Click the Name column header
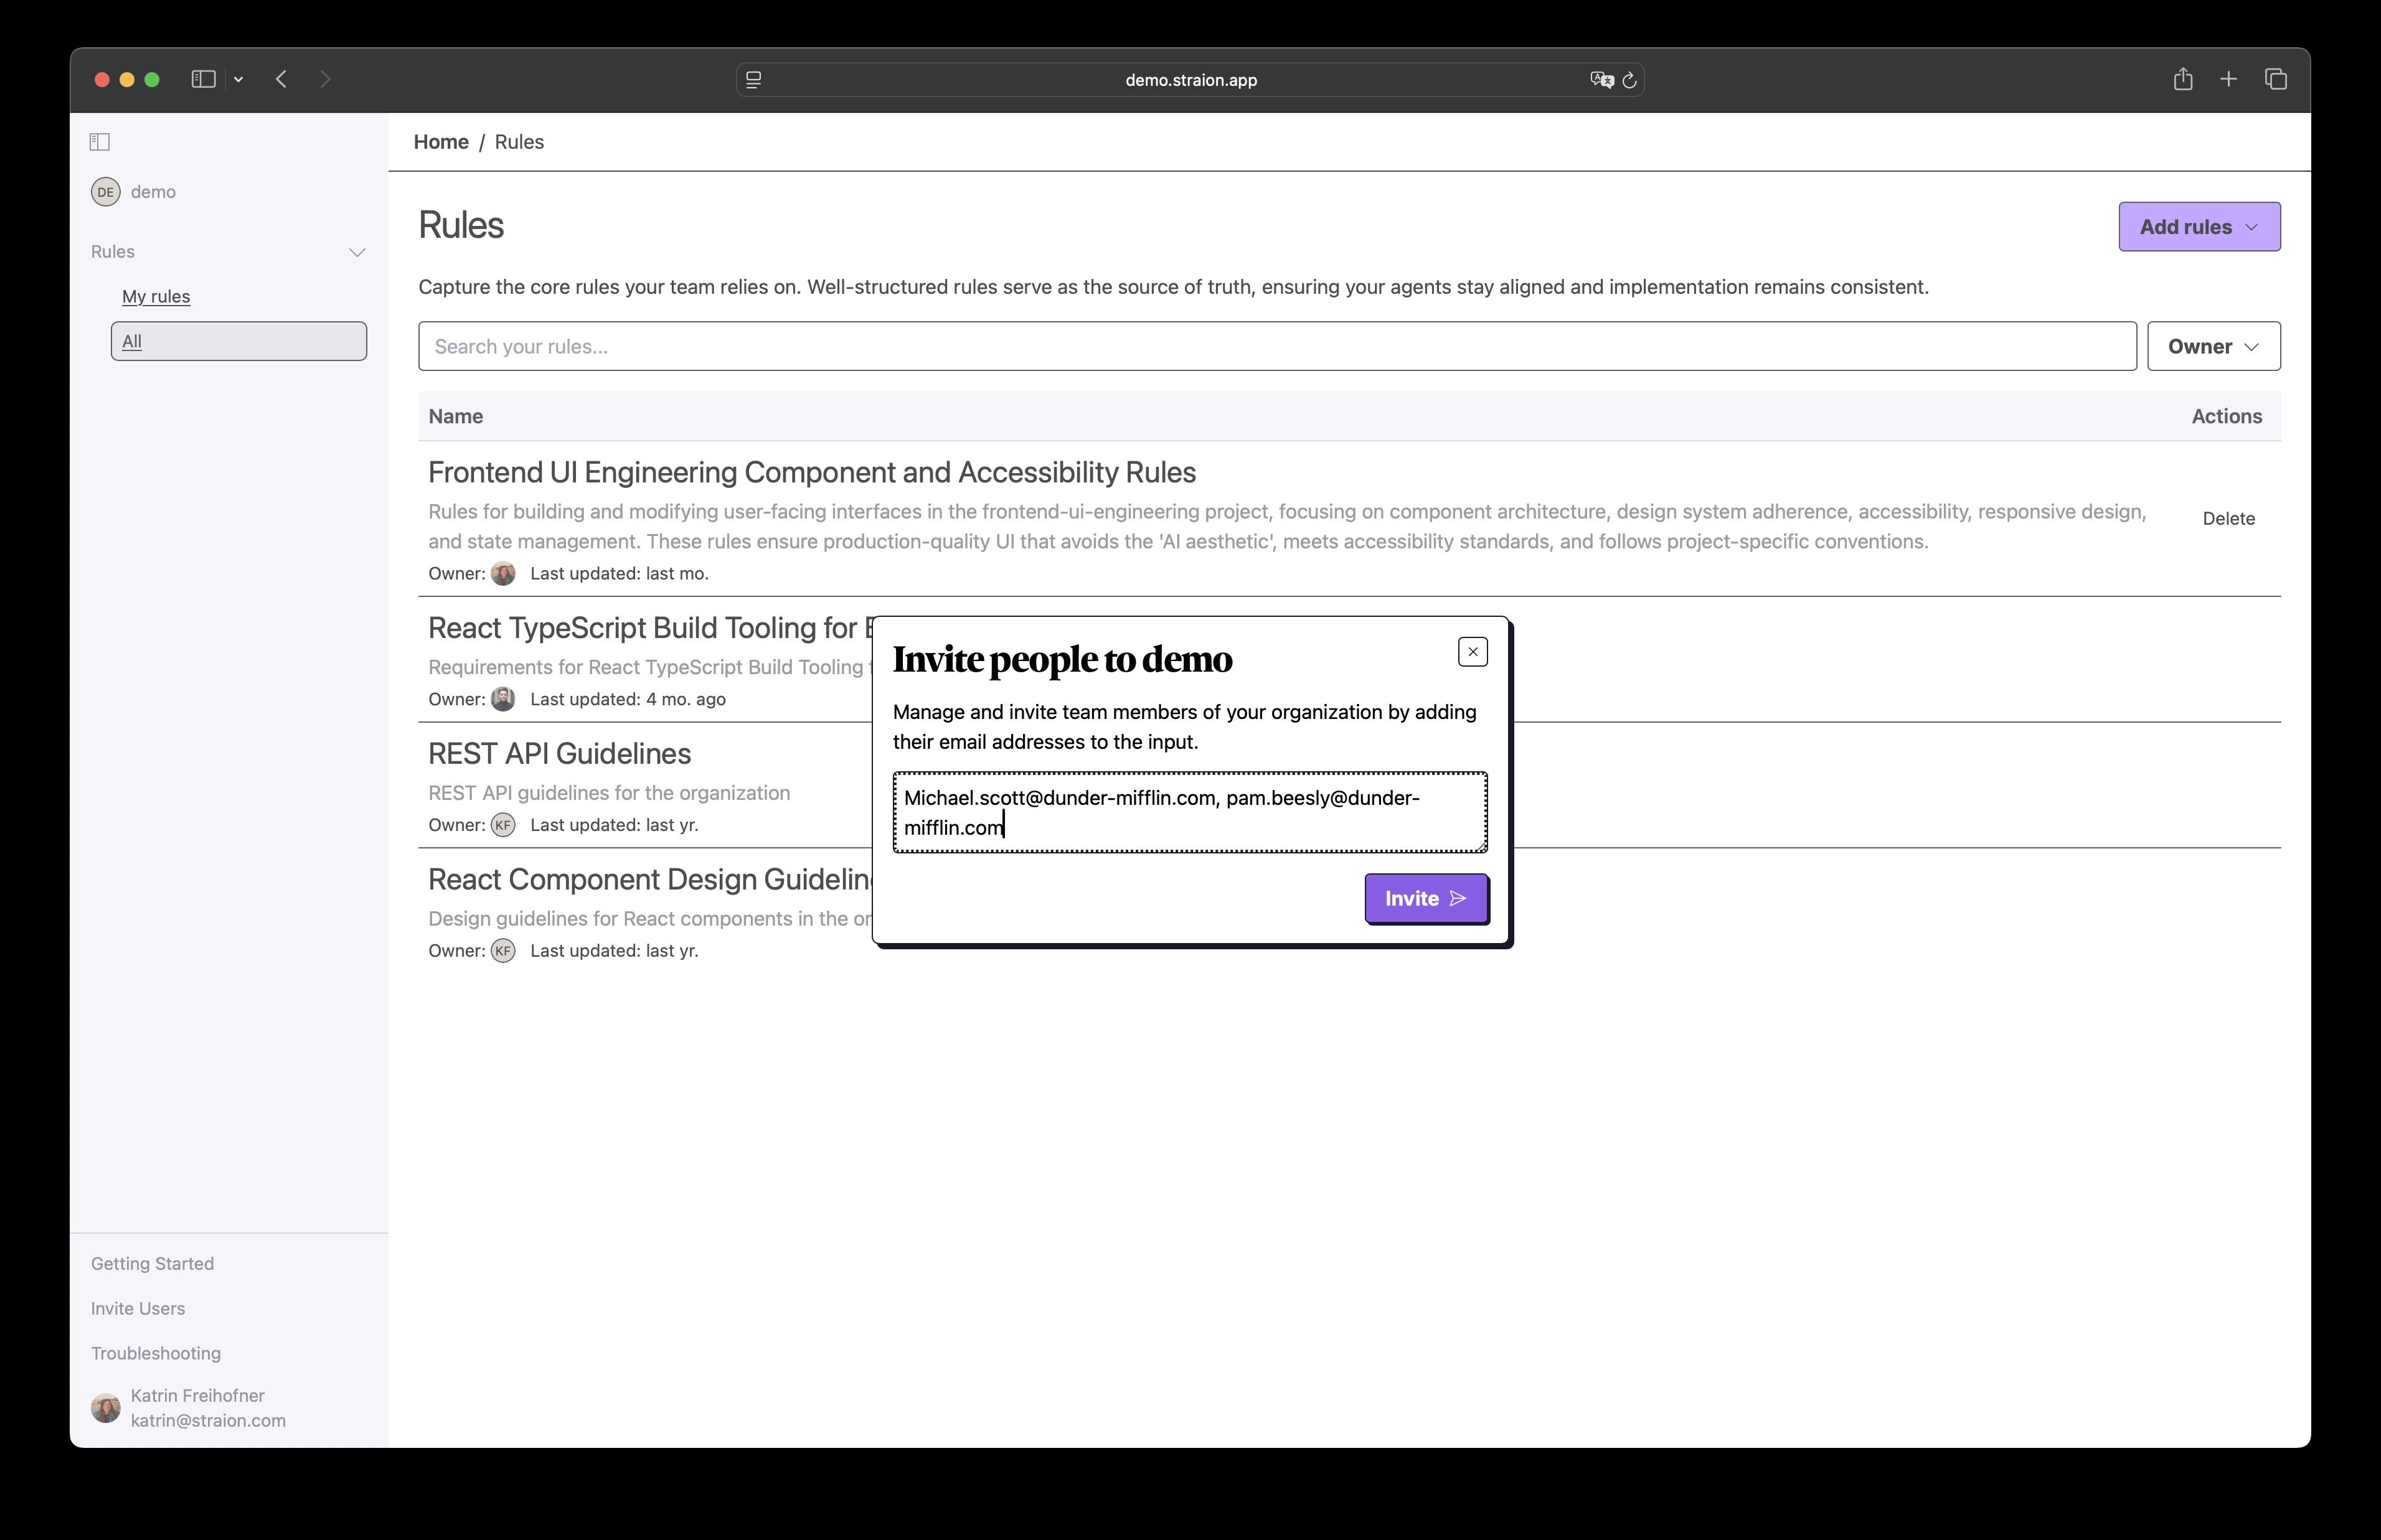Viewport: 2381px width, 1540px height. (456, 416)
